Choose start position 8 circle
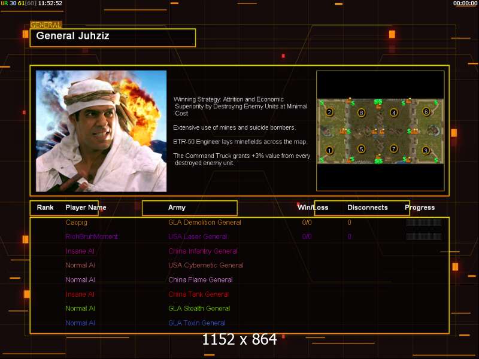This screenshot has height=359, width=479. (x=361, y=112)
